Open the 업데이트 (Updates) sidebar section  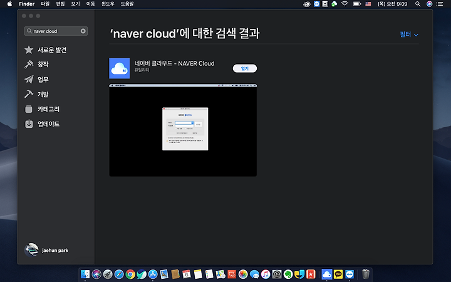coord(42,123)
